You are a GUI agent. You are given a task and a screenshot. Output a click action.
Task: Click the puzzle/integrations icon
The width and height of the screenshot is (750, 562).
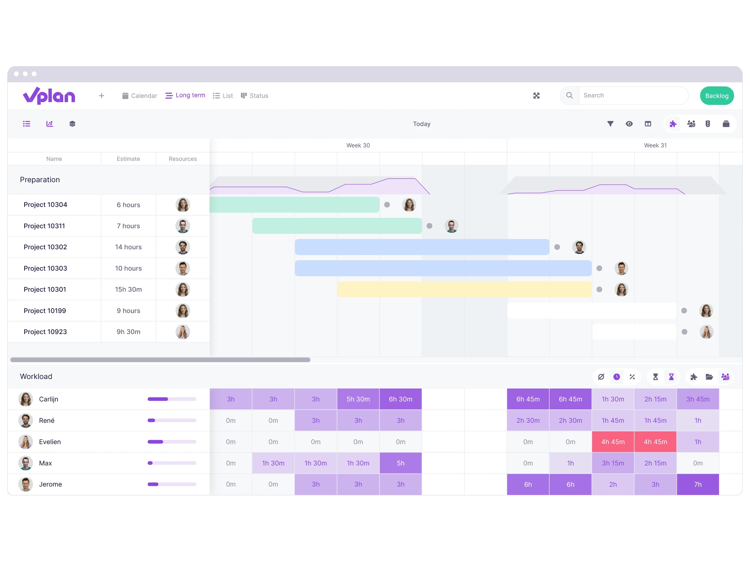pyautogui.click(x=673, y=124)
